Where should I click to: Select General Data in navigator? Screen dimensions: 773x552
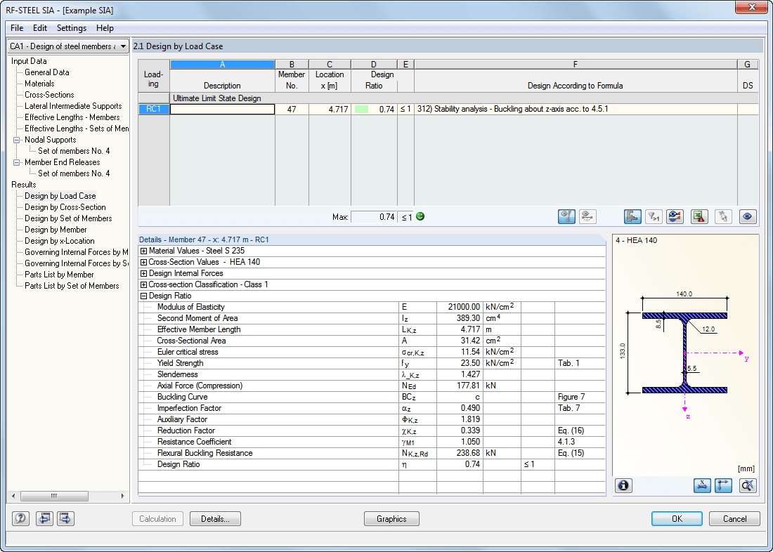pyautogui.click(x=47, y=72)
